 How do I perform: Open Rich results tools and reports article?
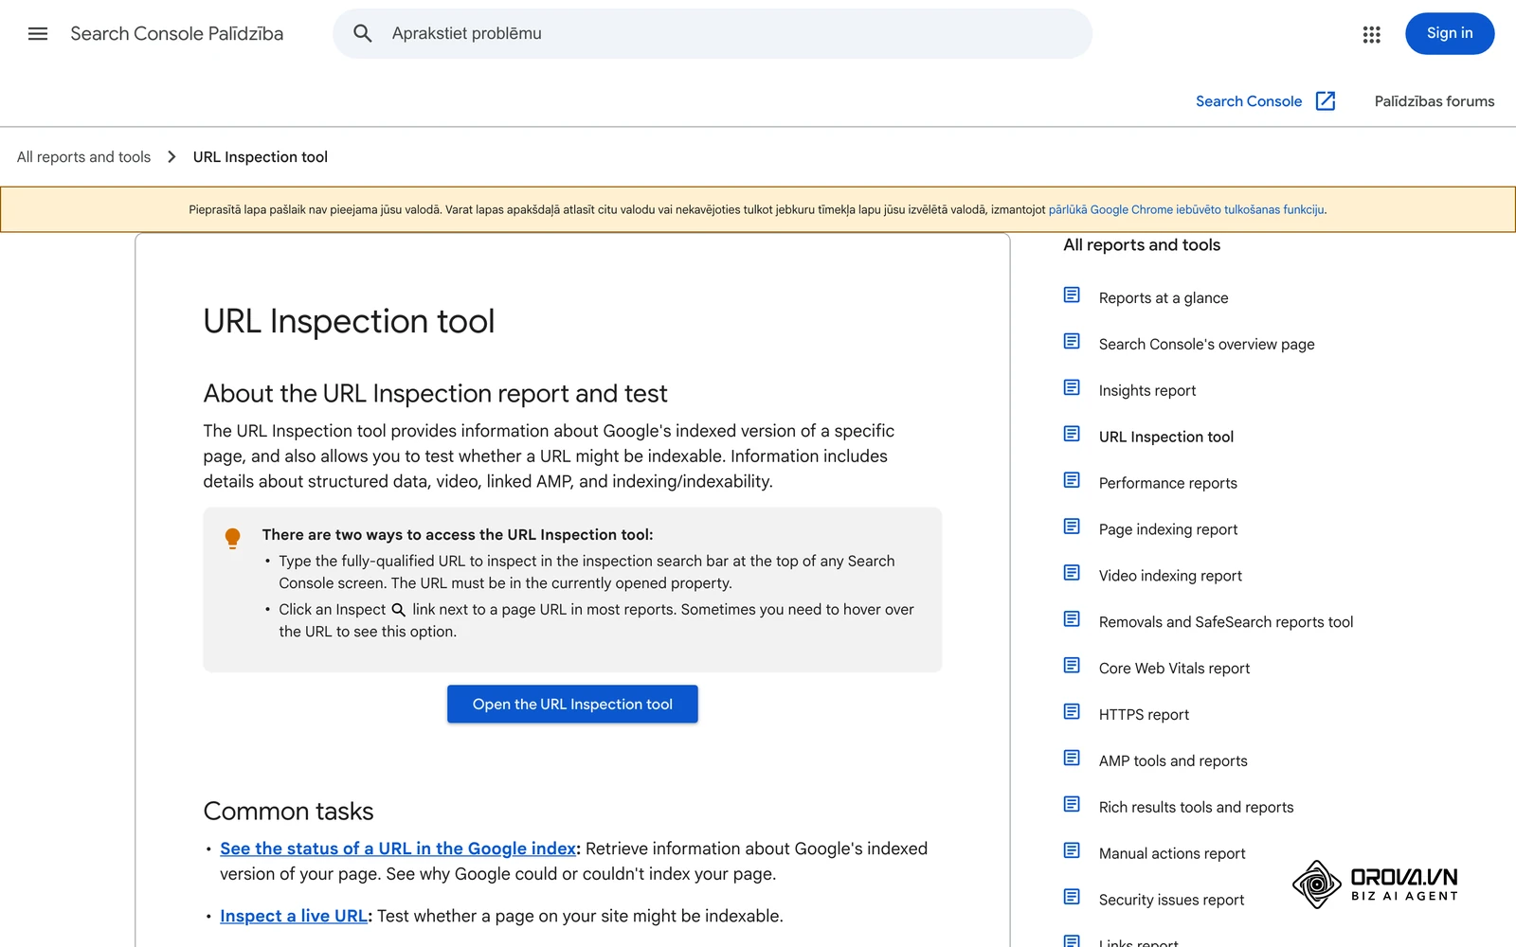coord(1196,808)
